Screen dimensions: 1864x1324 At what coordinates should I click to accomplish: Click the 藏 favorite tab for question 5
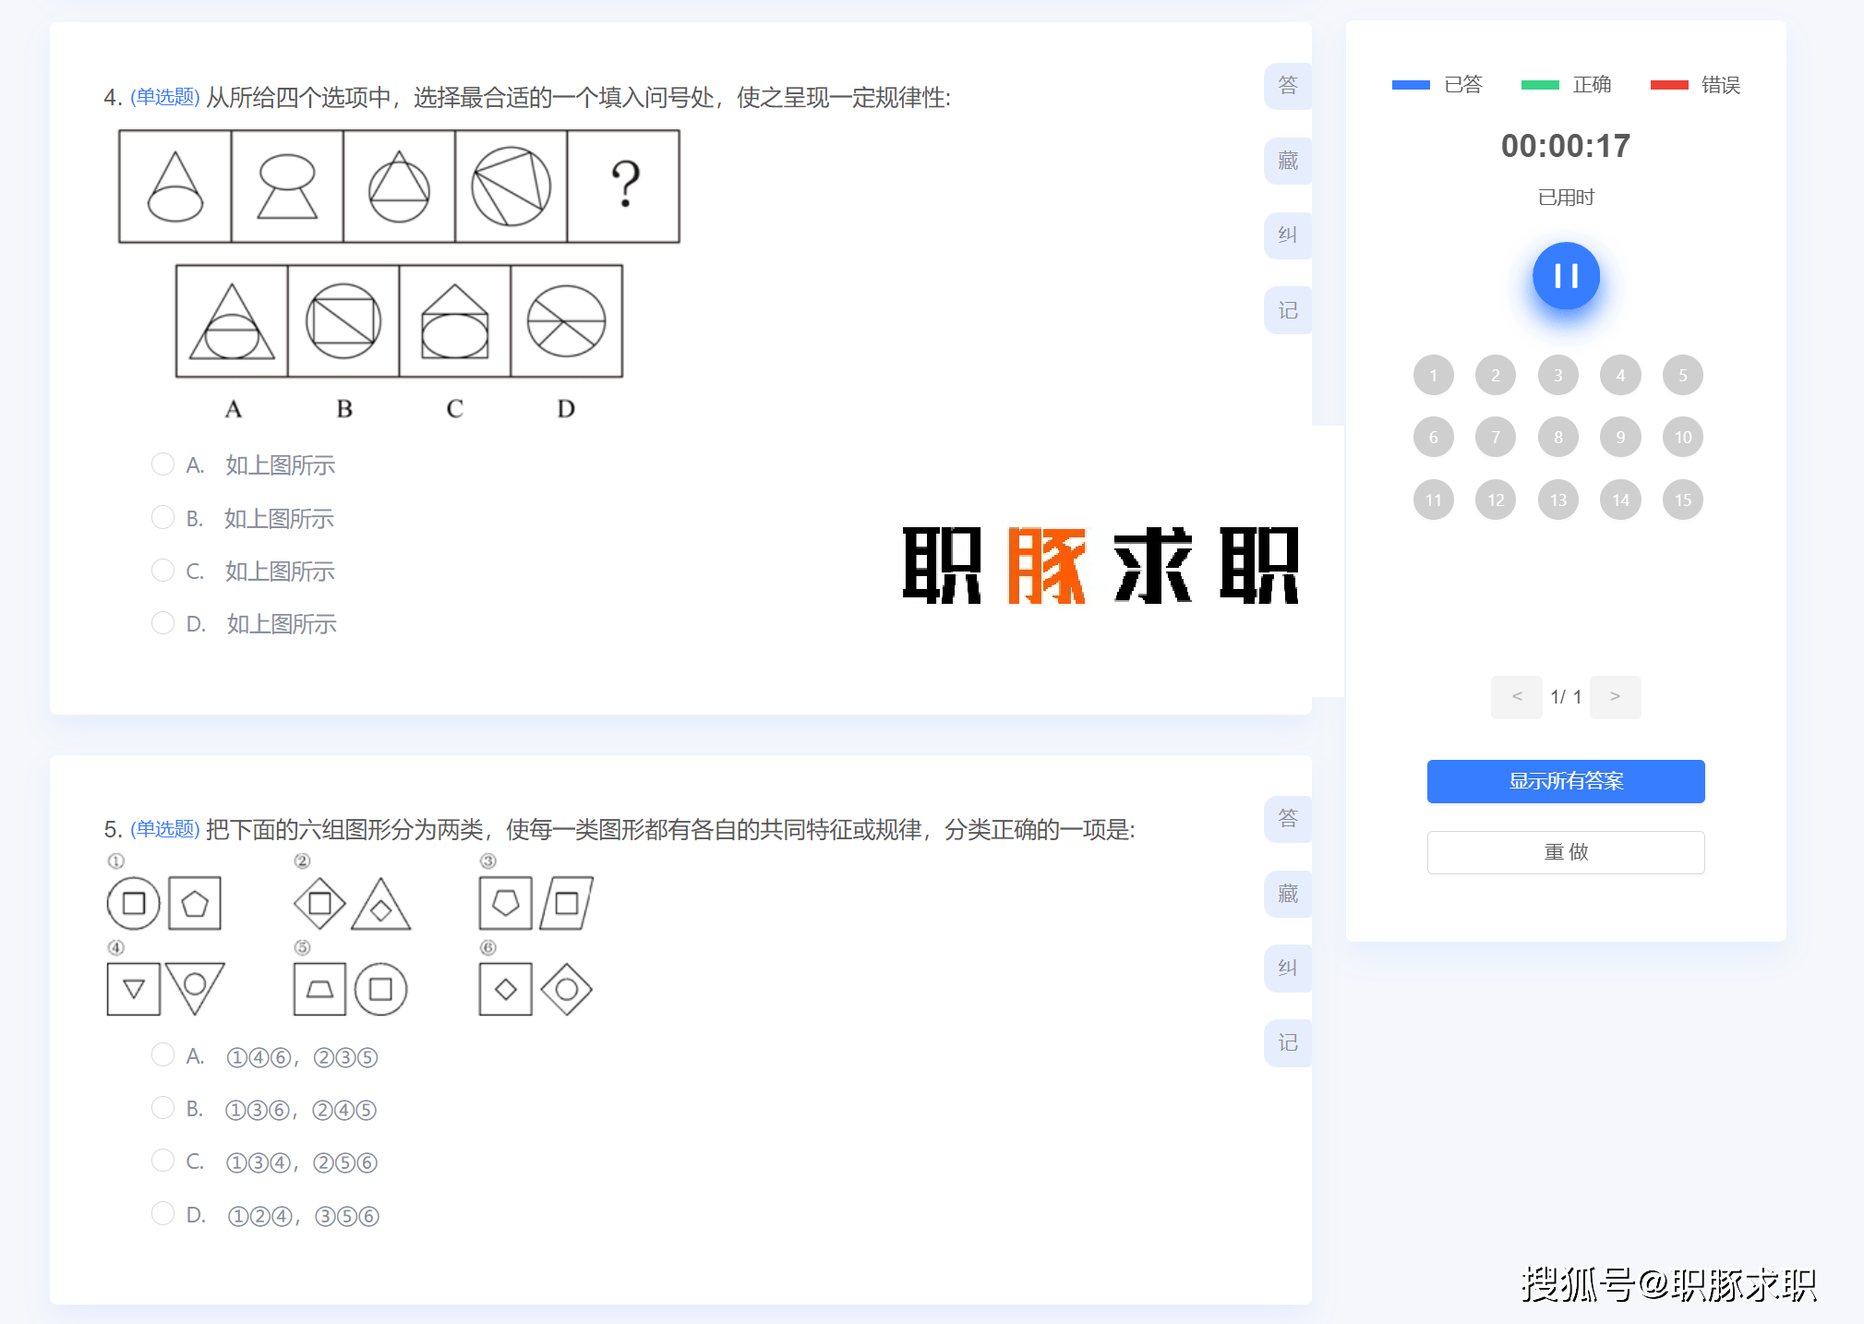(1287, 893)
